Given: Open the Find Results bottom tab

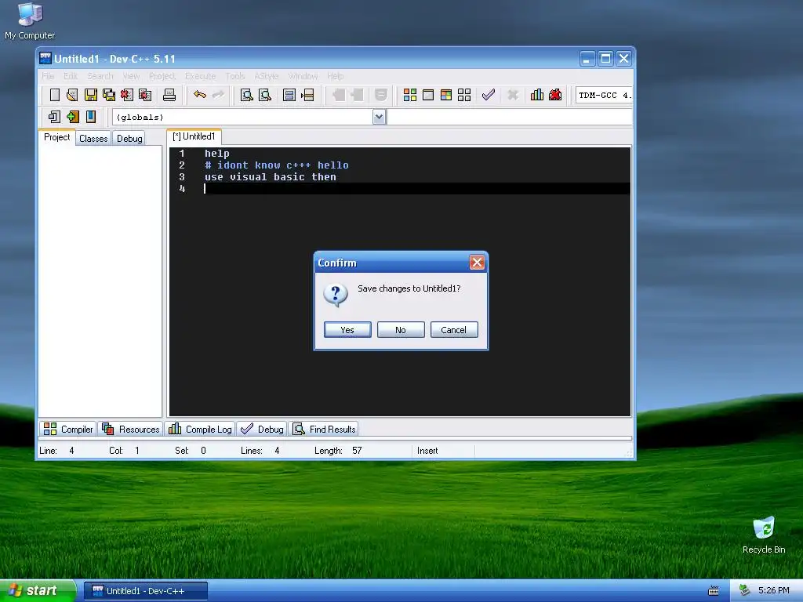Looking at the screenshot, I should click(324, 429).
